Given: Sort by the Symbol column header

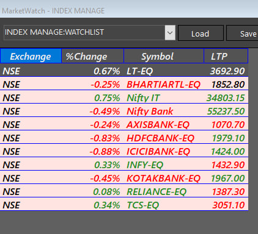Looking at the screenshot, I should [164, 56].
